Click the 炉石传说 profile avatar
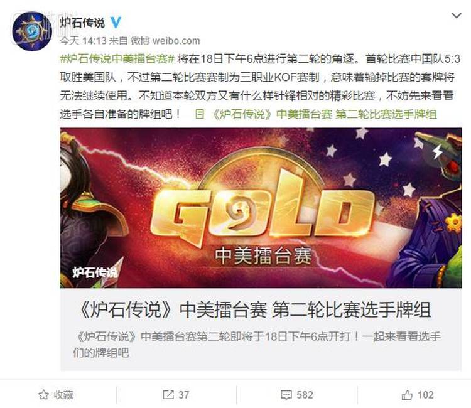 click(32, 31)
